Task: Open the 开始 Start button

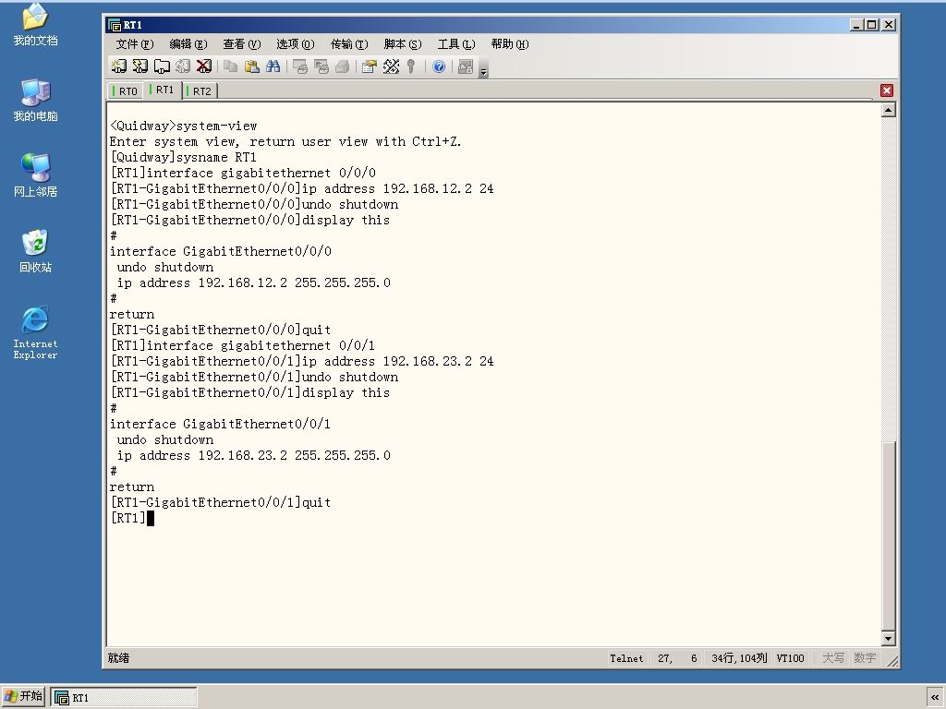Action: click(23, 696)
